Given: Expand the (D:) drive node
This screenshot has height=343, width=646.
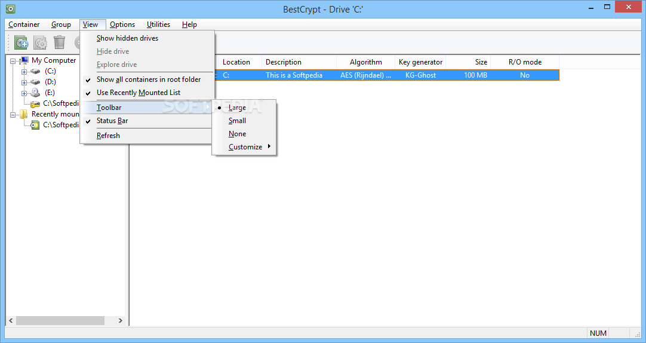Looking at the screenshot, I should [24, 82].
